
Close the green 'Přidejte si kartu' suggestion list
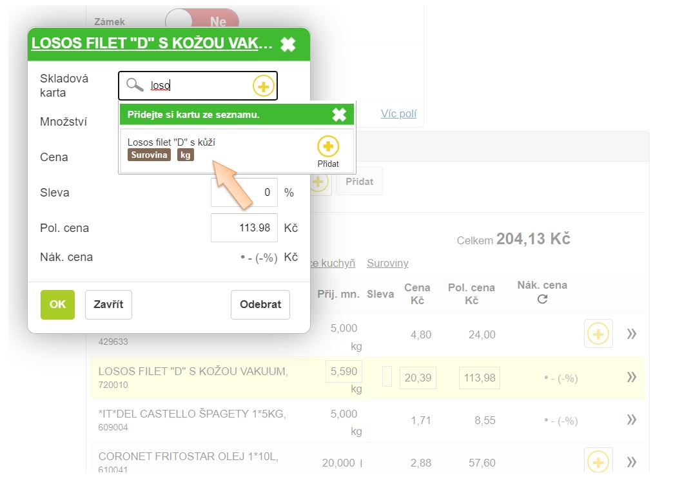click(x=339, y=115)
